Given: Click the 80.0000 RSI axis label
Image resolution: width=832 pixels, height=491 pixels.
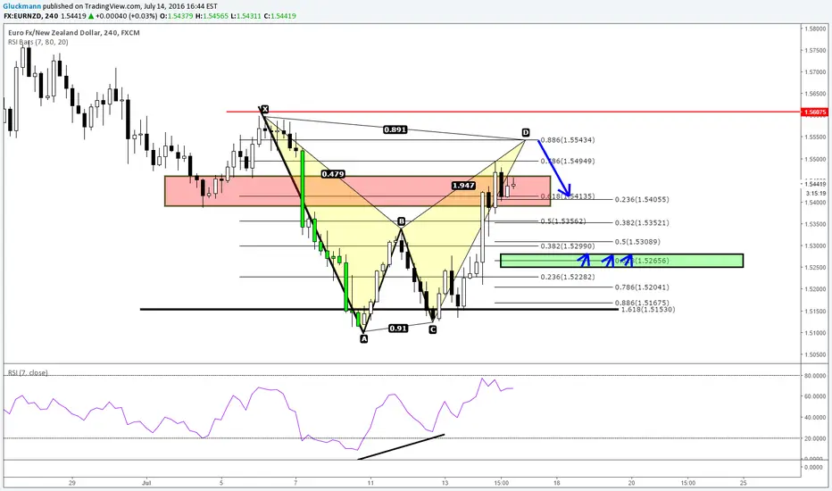Looking at the screenshot, I should click(814, 376).
